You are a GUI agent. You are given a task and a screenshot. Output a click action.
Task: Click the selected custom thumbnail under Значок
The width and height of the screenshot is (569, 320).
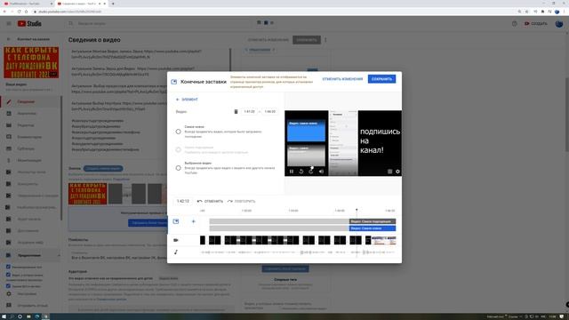click(87, 194)
